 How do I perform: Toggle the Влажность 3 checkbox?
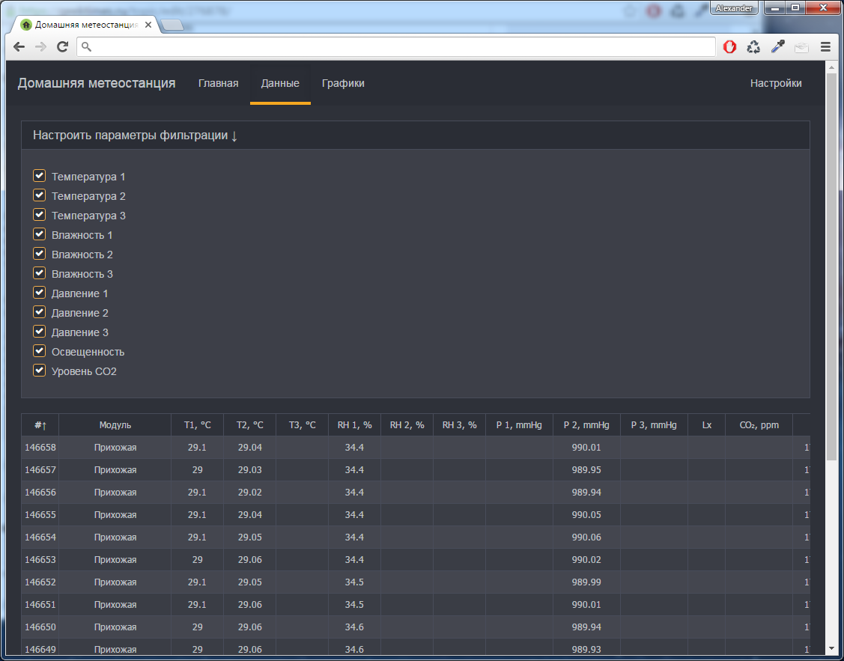[39, 273]
